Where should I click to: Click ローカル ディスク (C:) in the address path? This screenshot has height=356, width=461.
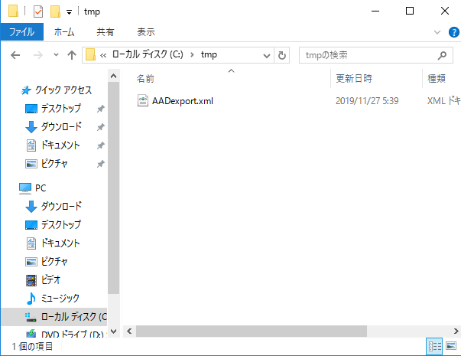click(x=148, y=55)
